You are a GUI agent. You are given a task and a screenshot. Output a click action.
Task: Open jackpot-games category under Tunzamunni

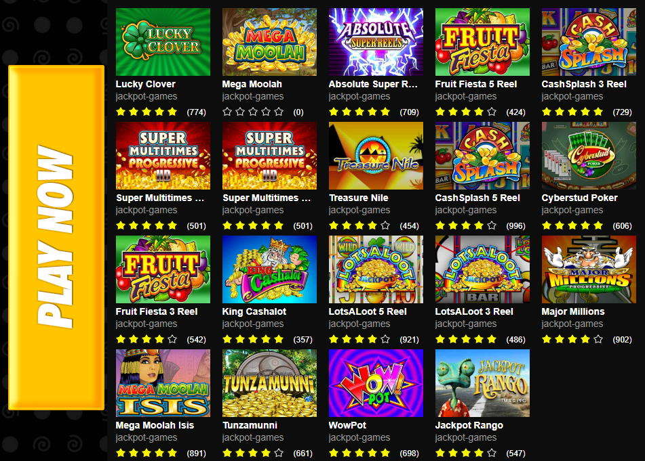[x=252, y=437]
